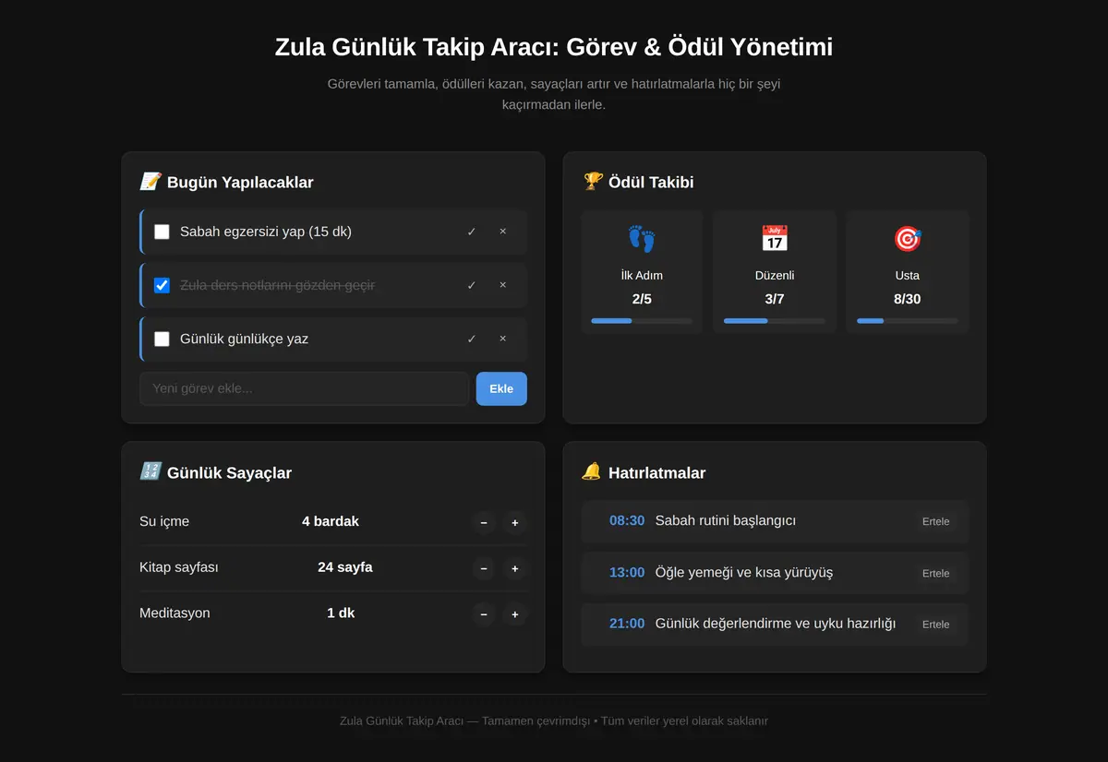Click the memo icon beside Bugün Yapılacaklar

[151, 182]
